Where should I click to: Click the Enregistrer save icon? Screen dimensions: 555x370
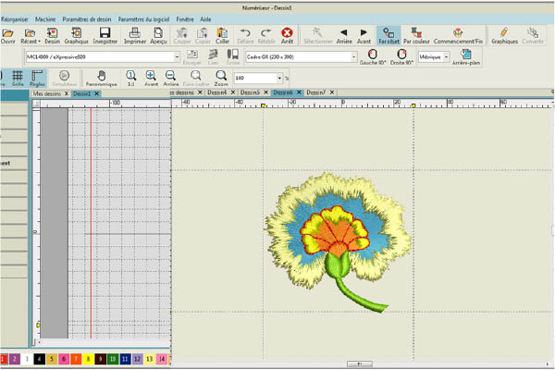point(105,36)
